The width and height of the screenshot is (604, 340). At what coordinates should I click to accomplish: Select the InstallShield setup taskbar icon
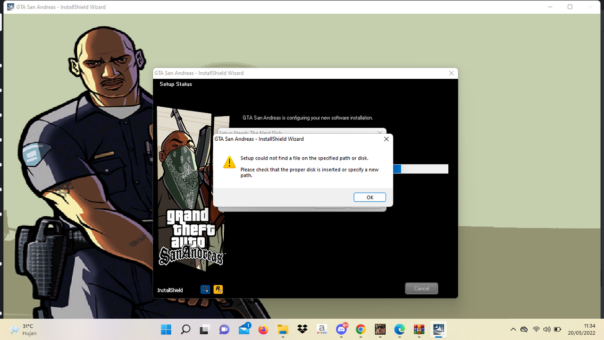[x=439, y=329]
